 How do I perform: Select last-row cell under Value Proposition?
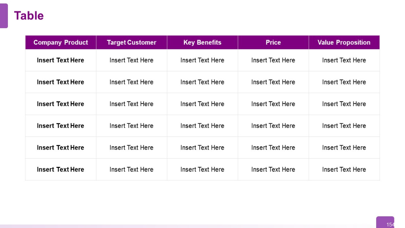pyautogui.click(x=344, y=169)
